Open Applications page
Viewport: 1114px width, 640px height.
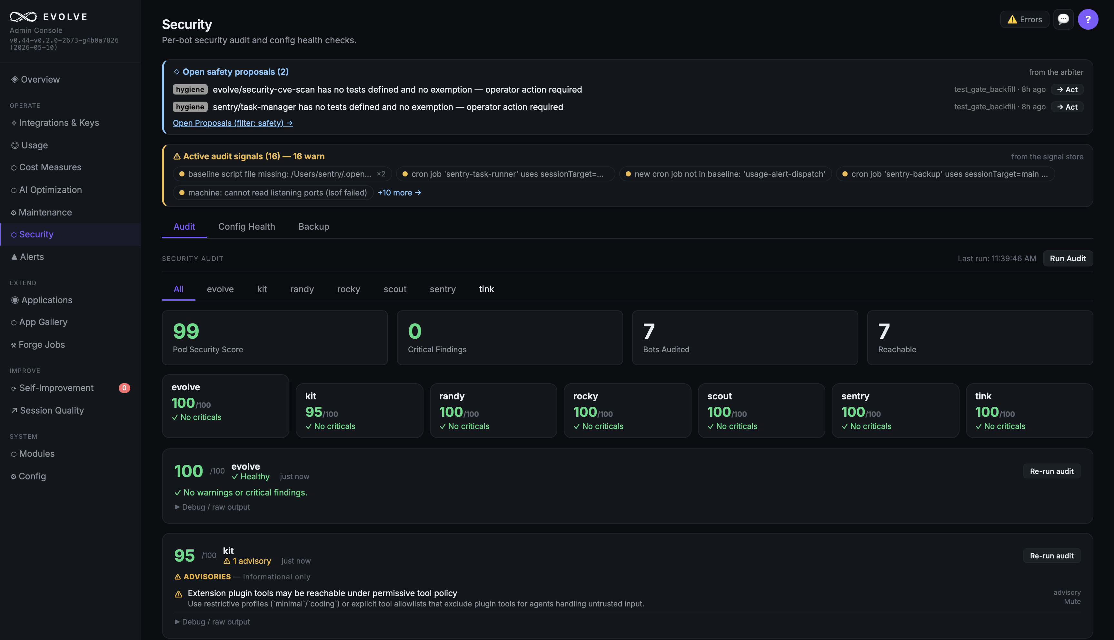pyautogui.click(x=70, y=300)
